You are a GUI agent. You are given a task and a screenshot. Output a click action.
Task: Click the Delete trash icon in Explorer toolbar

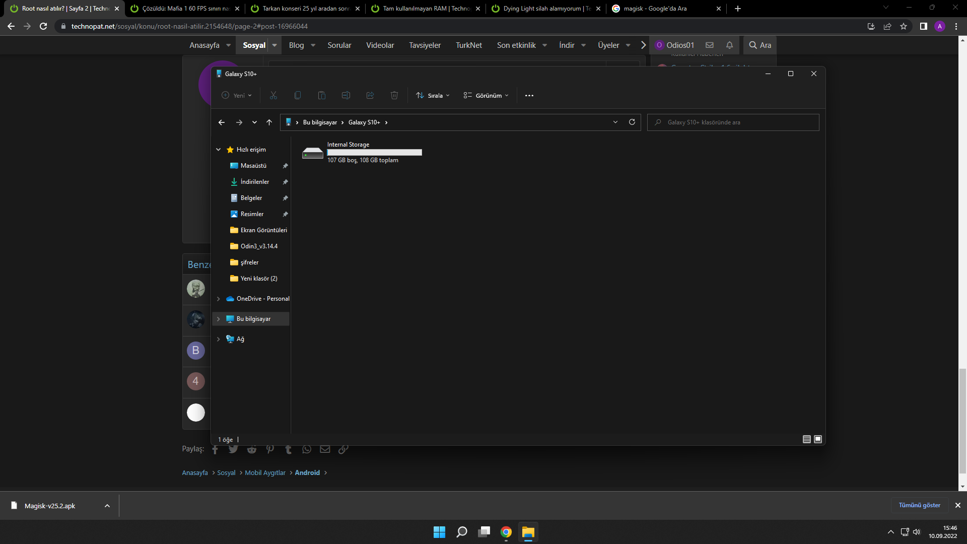394,95
